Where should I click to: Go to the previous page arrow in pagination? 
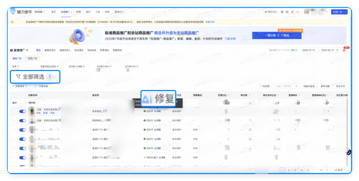coord(276,170)
